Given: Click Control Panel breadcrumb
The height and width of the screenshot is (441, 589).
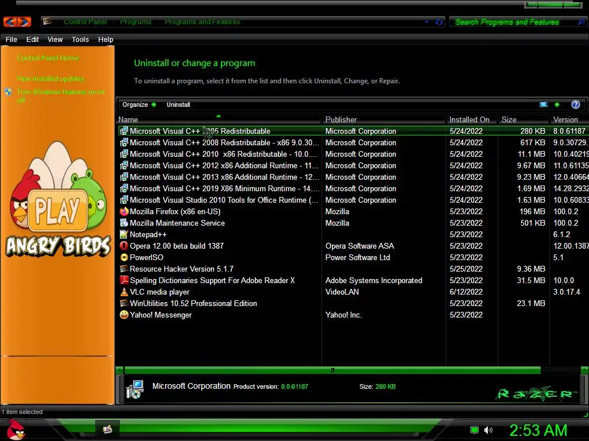Looking at the screenshot, I should (x=85, y=22).
